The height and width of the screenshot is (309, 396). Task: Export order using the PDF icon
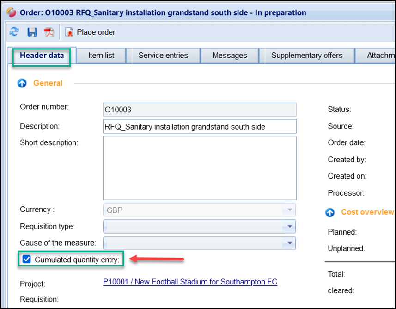point(49,32)
